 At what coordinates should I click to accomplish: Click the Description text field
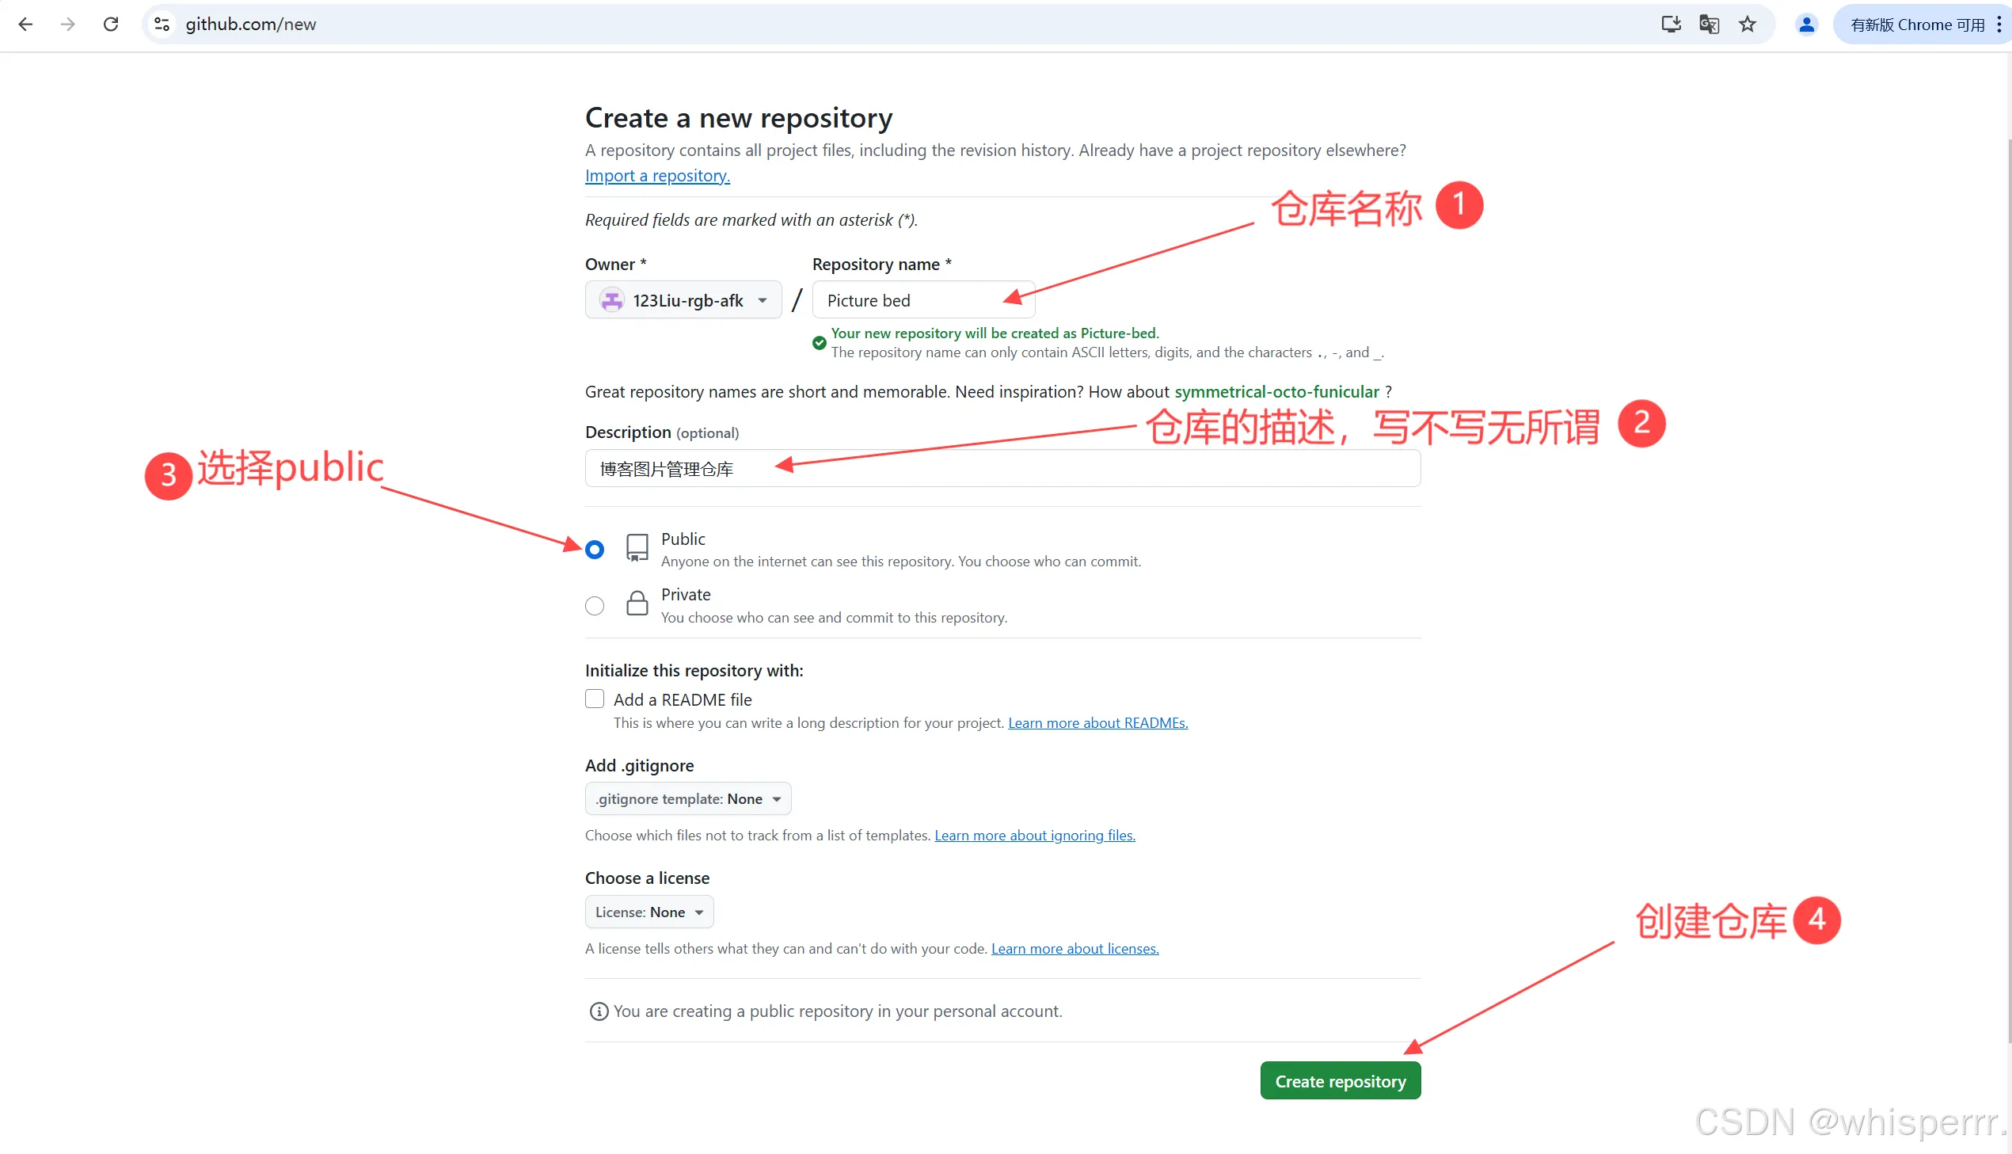pyautogui.click(x=1002, y=469)
